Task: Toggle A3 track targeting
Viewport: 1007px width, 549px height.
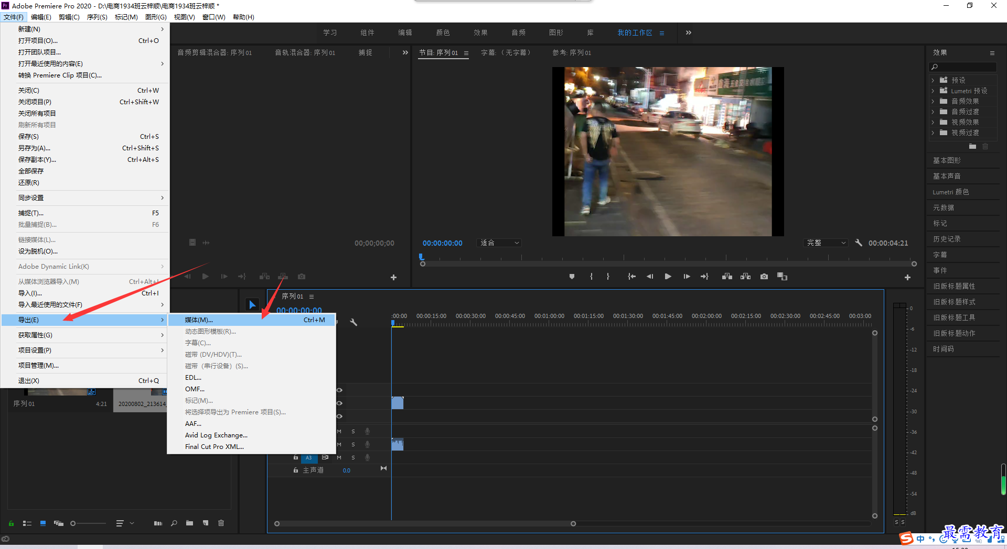Action: [309, 457]
